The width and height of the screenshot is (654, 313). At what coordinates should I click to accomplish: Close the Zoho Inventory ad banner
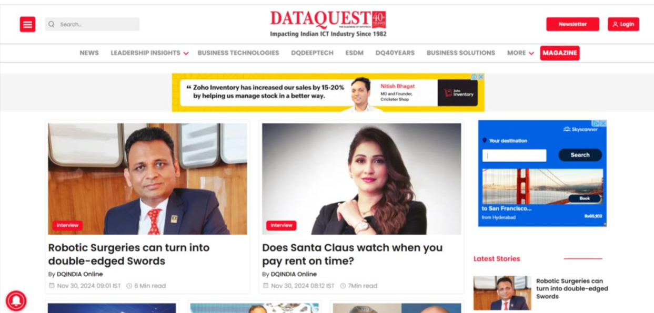(480, 77)
